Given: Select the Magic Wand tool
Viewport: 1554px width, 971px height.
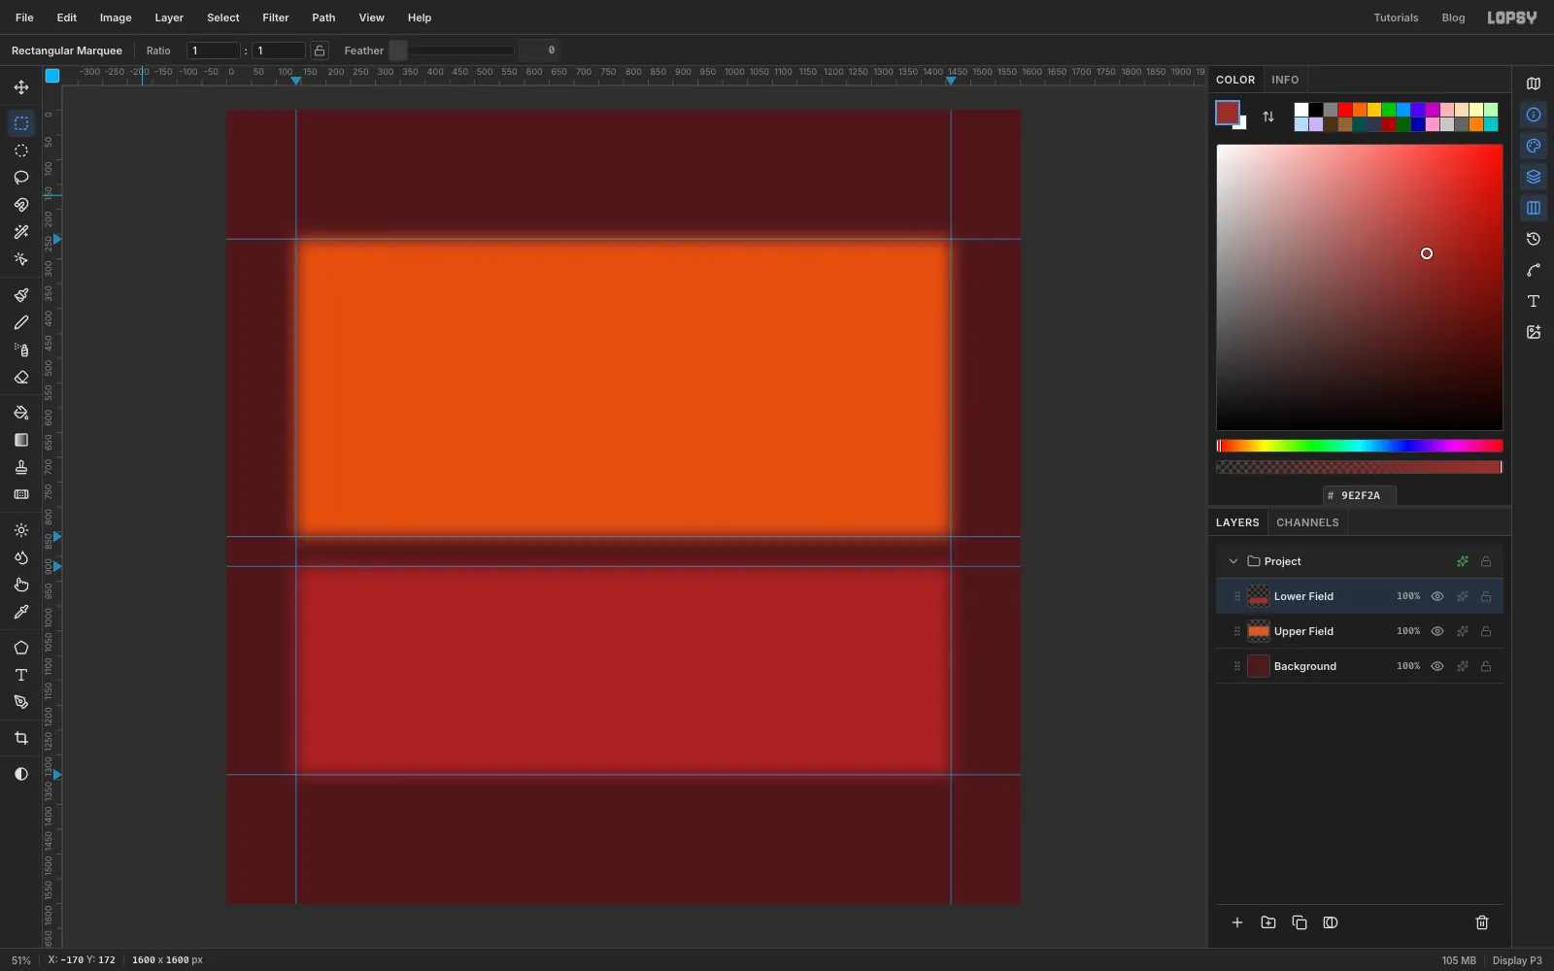Looking at the screenshot, I should [21, 232].
